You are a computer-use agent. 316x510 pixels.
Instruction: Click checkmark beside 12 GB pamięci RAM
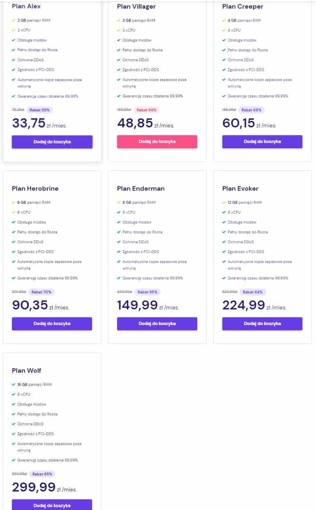pyautogui.click(x=224, y=203)
